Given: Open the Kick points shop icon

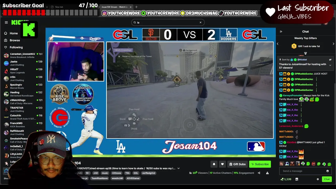Looking at the screenshot, I should (297, 179).
